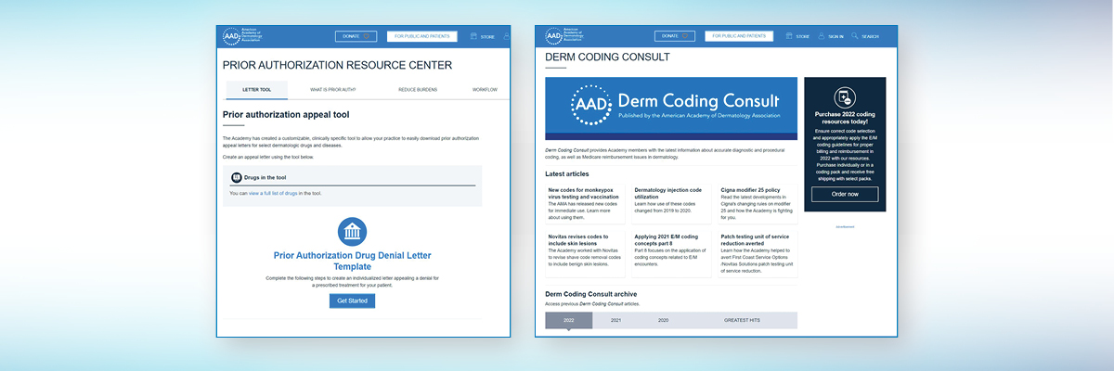Open the Dermatology injection code utilization article
This screenshot has height=371, width=1114.
coord(668,193)
